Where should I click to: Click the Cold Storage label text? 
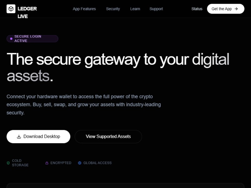20,163
